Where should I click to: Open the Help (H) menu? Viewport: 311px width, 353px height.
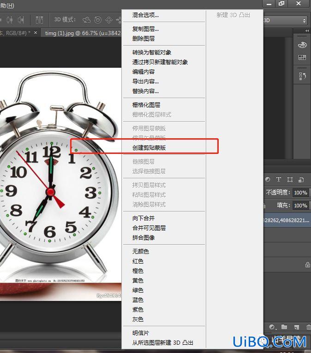pos(7,6)
